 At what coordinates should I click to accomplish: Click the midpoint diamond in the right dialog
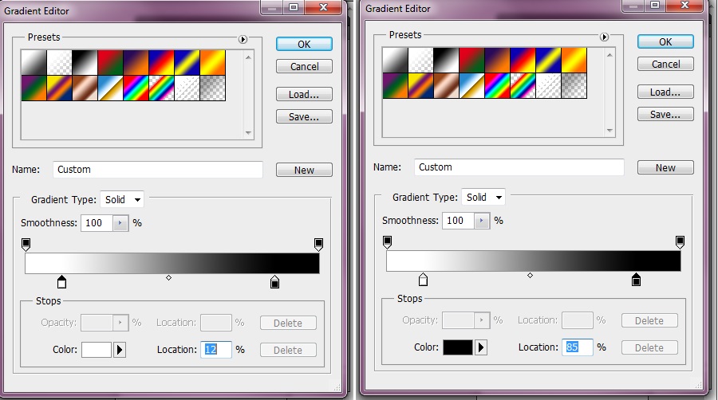(x=530, y=275)
